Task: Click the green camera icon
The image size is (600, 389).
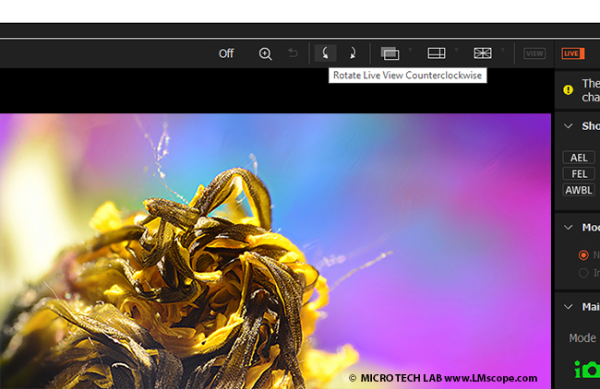Action: pos(586,370)
